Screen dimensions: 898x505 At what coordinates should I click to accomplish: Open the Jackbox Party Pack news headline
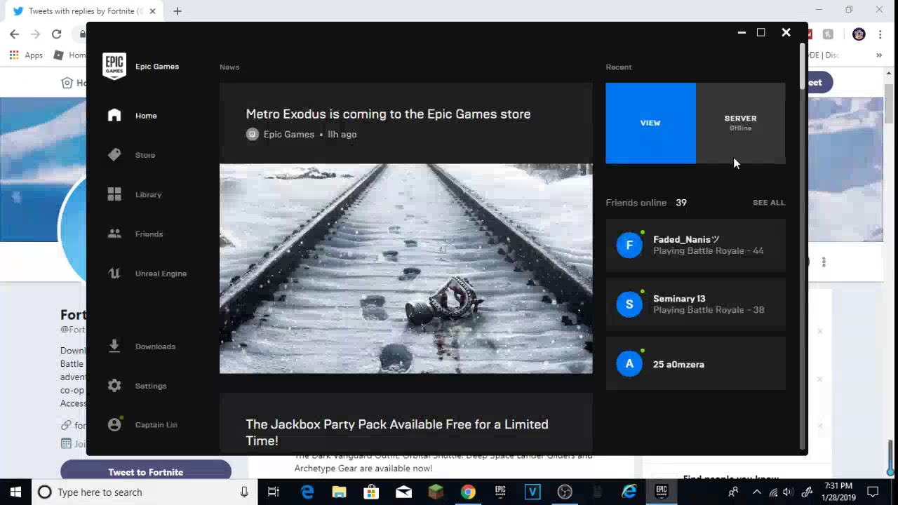397,432
